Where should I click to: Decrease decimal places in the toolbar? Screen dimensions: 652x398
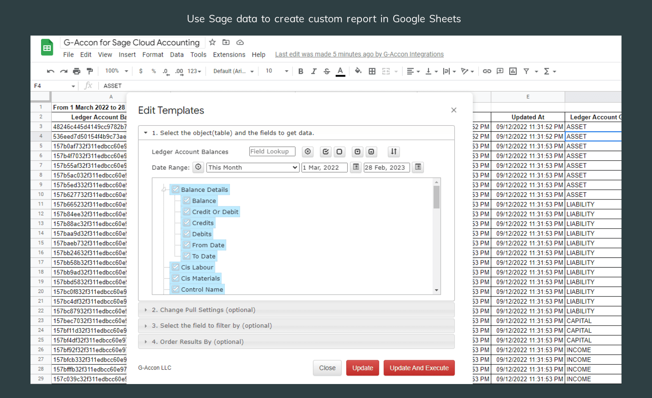tap(166, 72)
